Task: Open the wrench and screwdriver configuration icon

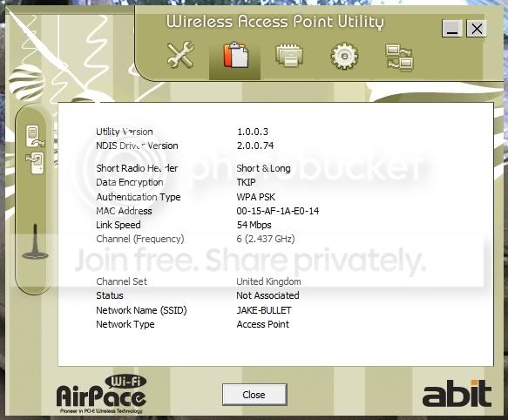Action: point(180,55)
